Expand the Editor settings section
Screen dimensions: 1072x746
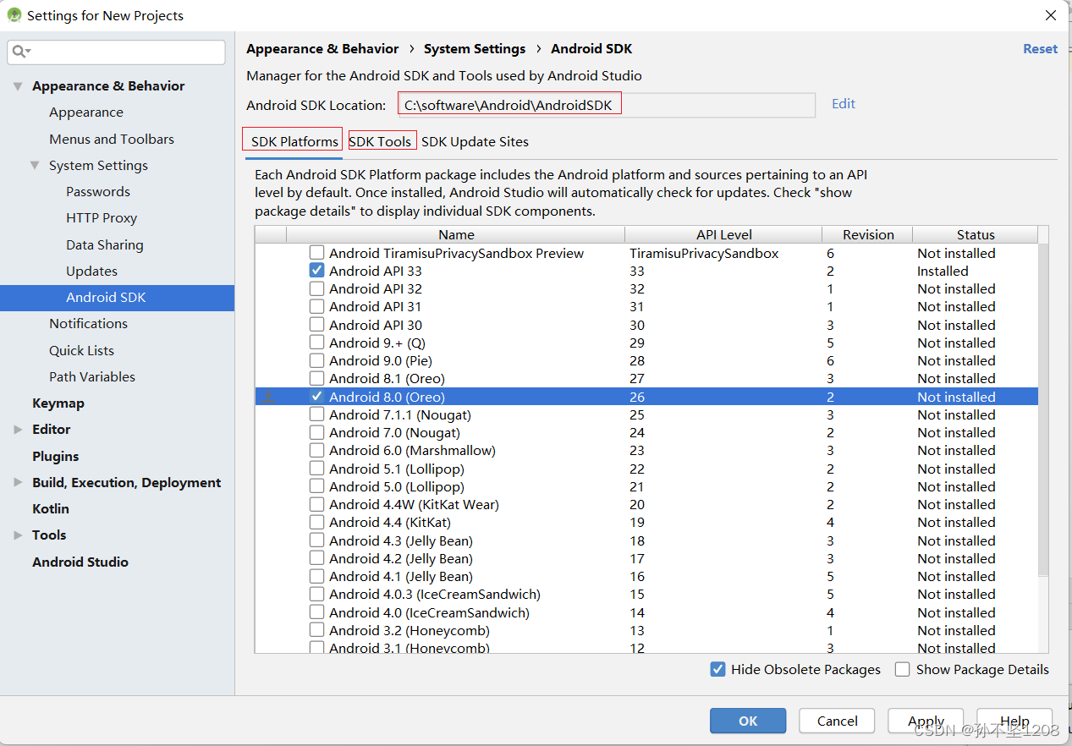point(19,430)
